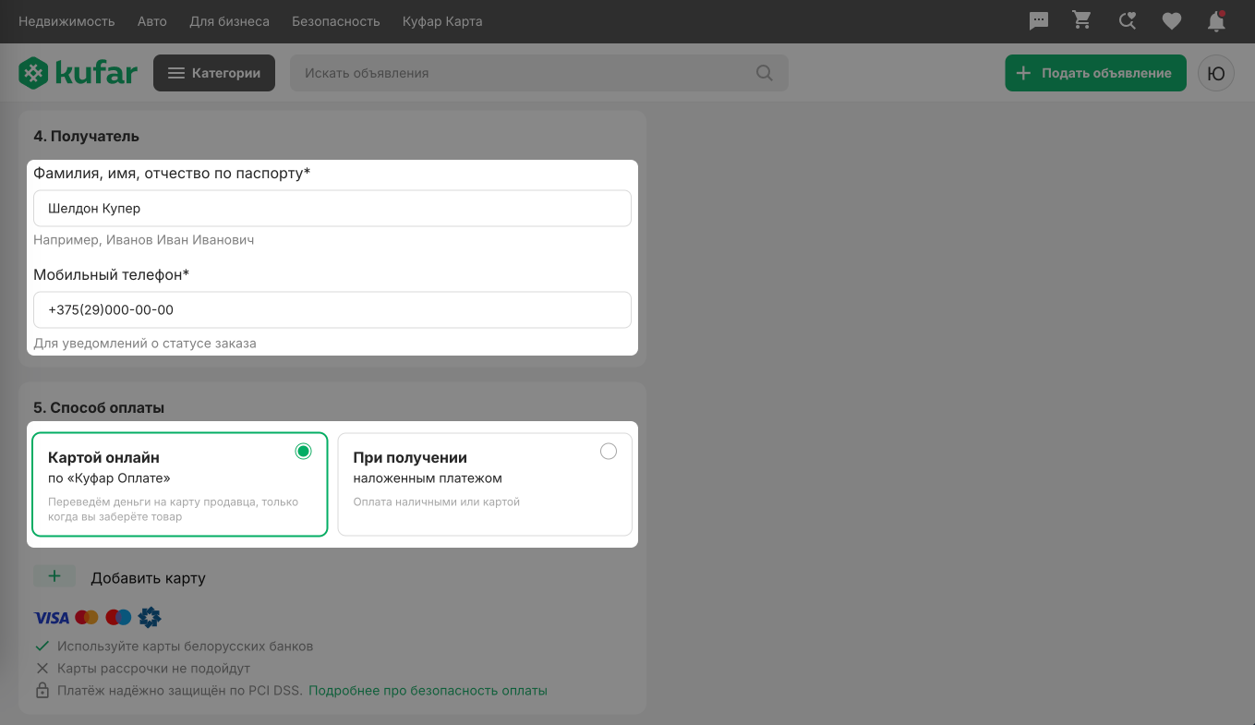Open 'Недвижимость' top menu item

point(66,21)
